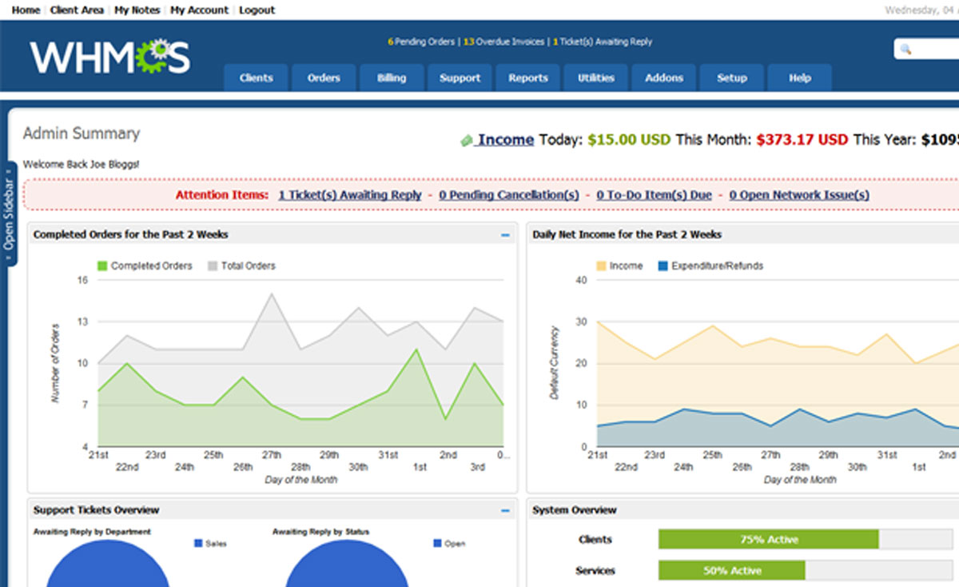Open 1 Ticket(s) Awaiting Reply attention item
The height and width of the screenshot is (587, 959).
(350, 195)
